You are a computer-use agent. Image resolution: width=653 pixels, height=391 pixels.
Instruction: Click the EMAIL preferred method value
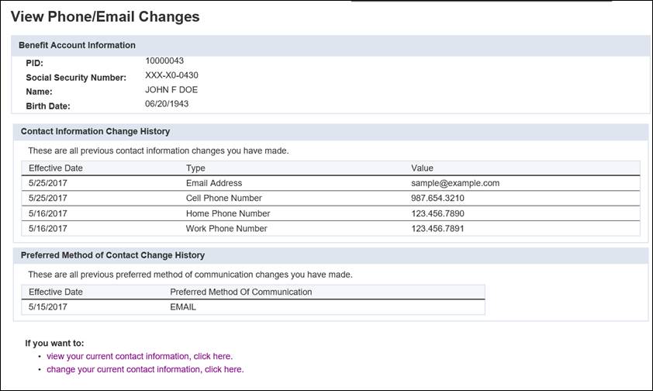183,307
